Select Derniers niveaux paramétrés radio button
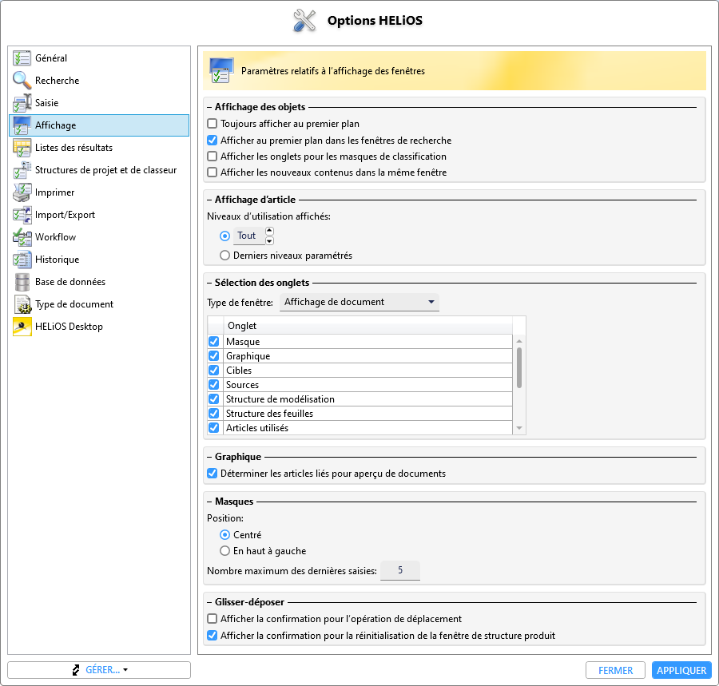This screenshot has height=686, width=719. [x=224, y=256]
